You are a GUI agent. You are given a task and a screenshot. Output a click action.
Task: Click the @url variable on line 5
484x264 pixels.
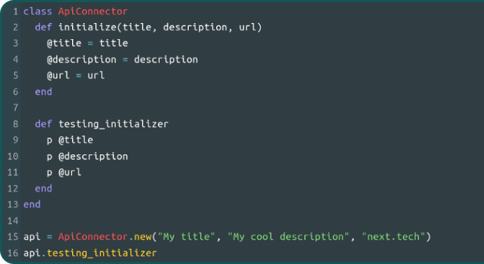coord(58,75)
